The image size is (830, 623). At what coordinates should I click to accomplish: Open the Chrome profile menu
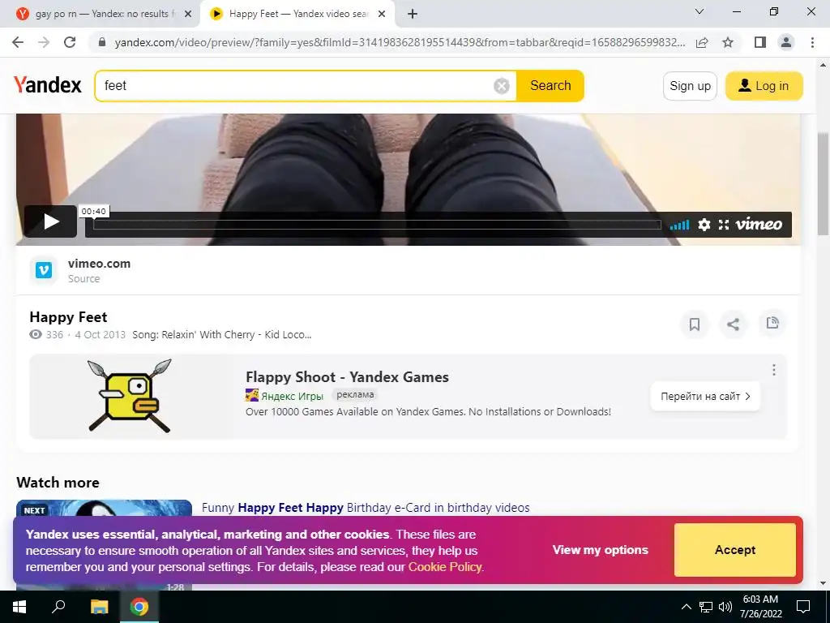click(x=786, y=42)
